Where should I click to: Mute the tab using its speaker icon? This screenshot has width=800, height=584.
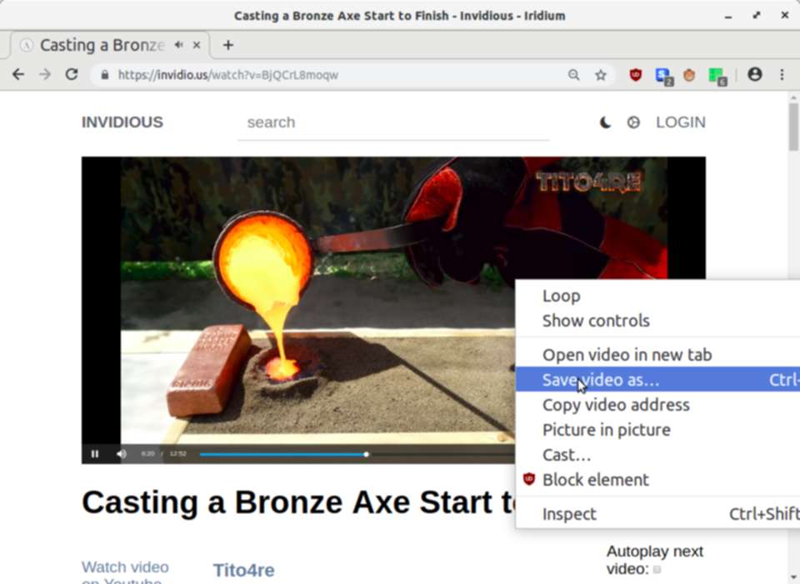178,45
